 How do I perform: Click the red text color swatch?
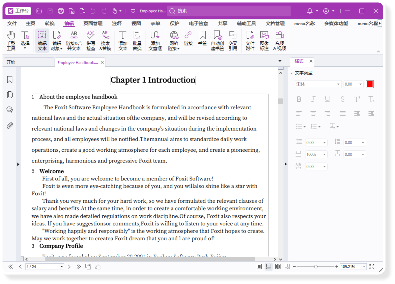(x=370, y=84)
